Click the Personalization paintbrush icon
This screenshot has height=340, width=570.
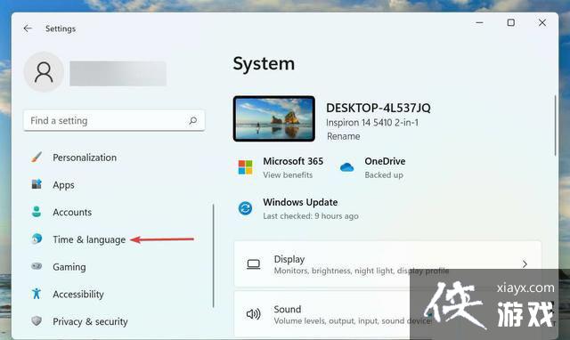pos(37,158)
